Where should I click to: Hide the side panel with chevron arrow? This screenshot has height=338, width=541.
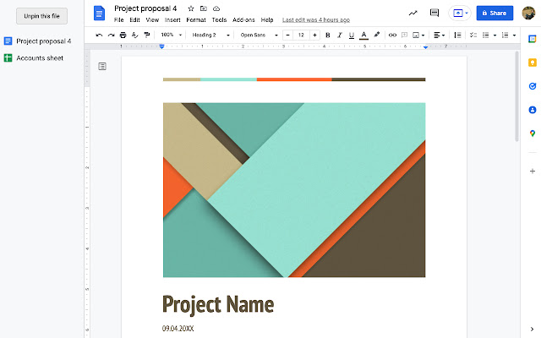click(532, 329)
